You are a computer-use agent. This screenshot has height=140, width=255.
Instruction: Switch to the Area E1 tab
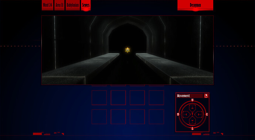click(x=59, y=5)
